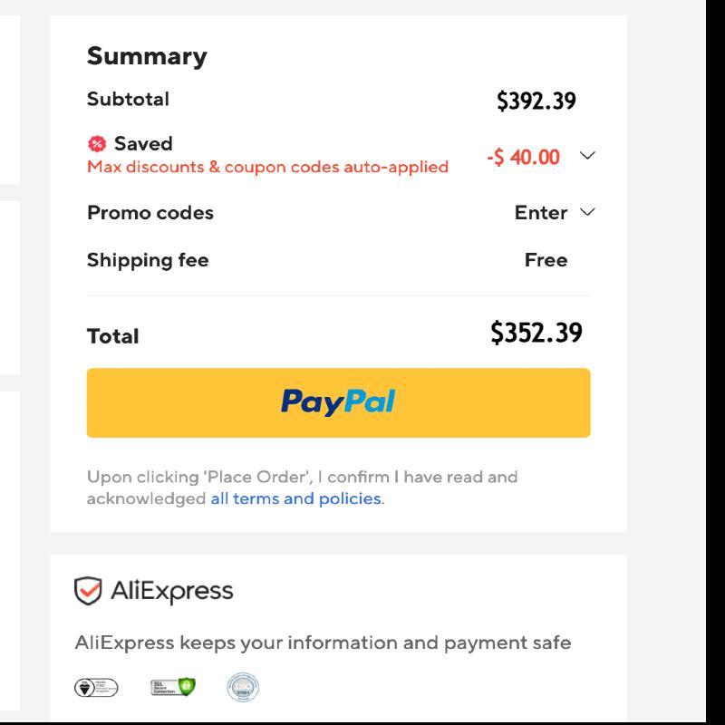Click the Free shipping fee value
Screen dimensions: 725x725
pos(546,260)
